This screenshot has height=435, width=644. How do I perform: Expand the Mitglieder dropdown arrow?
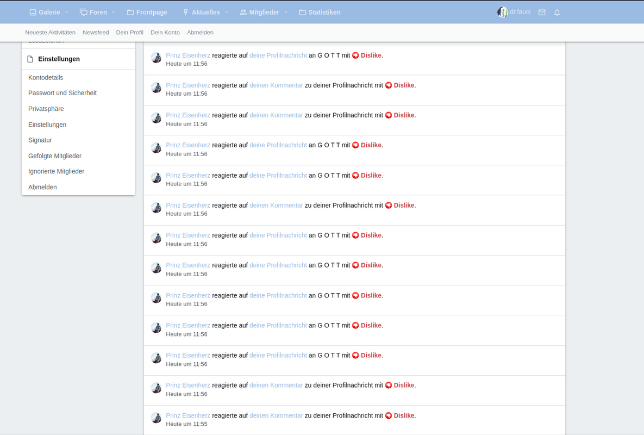click(286, 13)
